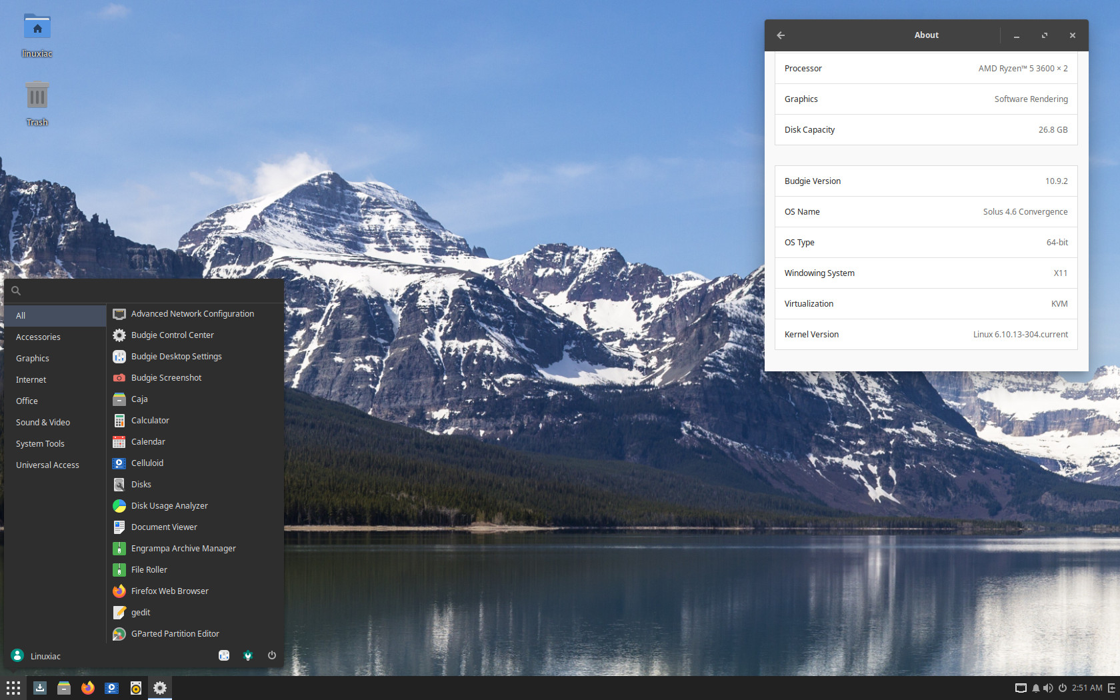Click the tray power indicator

(1063, 688)
